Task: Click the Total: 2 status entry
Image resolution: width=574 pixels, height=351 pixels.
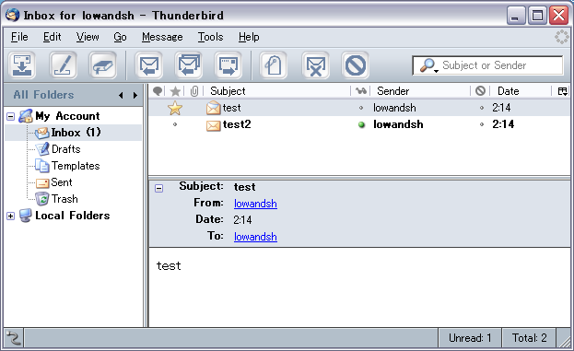Action: point(529,337)
